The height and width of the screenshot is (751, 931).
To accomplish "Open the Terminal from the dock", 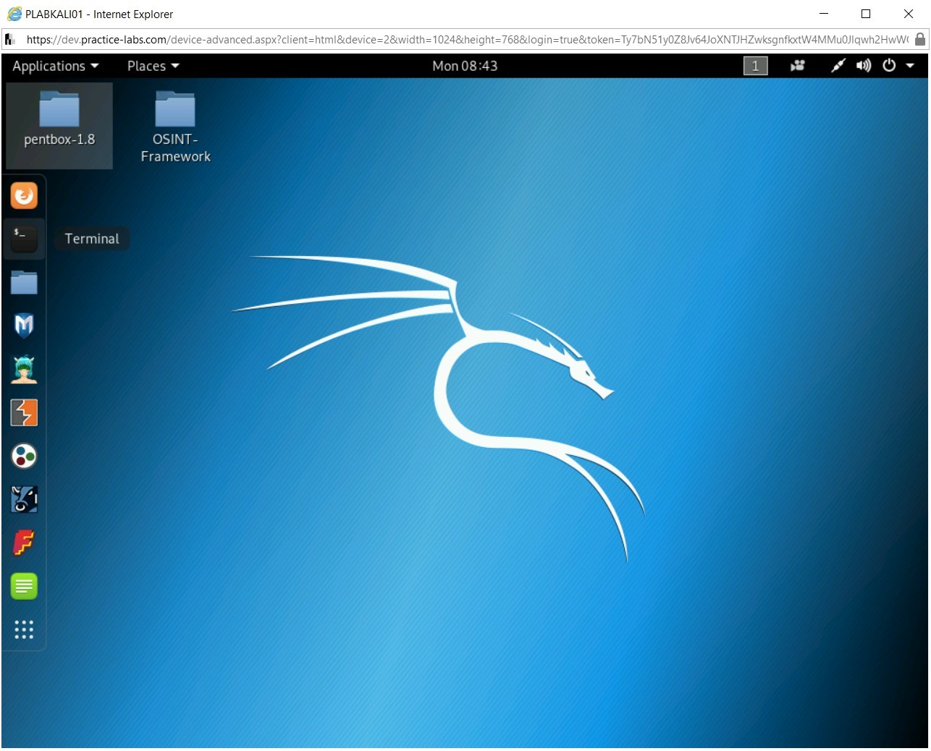I will coord(24,239).
